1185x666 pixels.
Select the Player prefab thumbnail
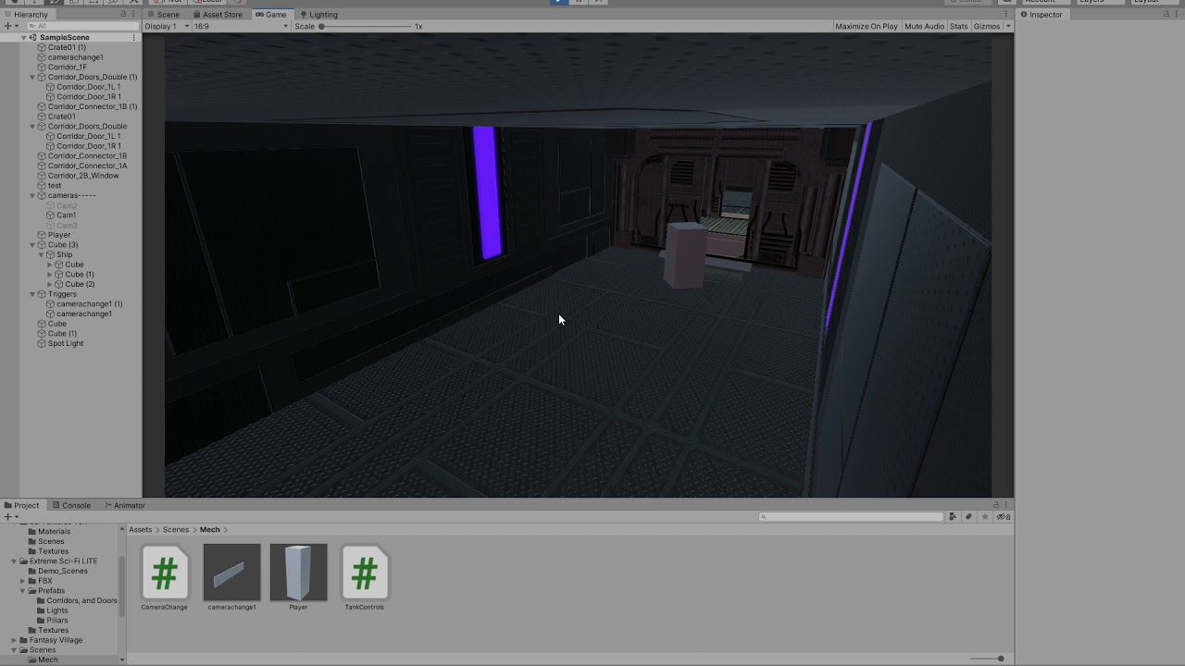pos(298,573)
